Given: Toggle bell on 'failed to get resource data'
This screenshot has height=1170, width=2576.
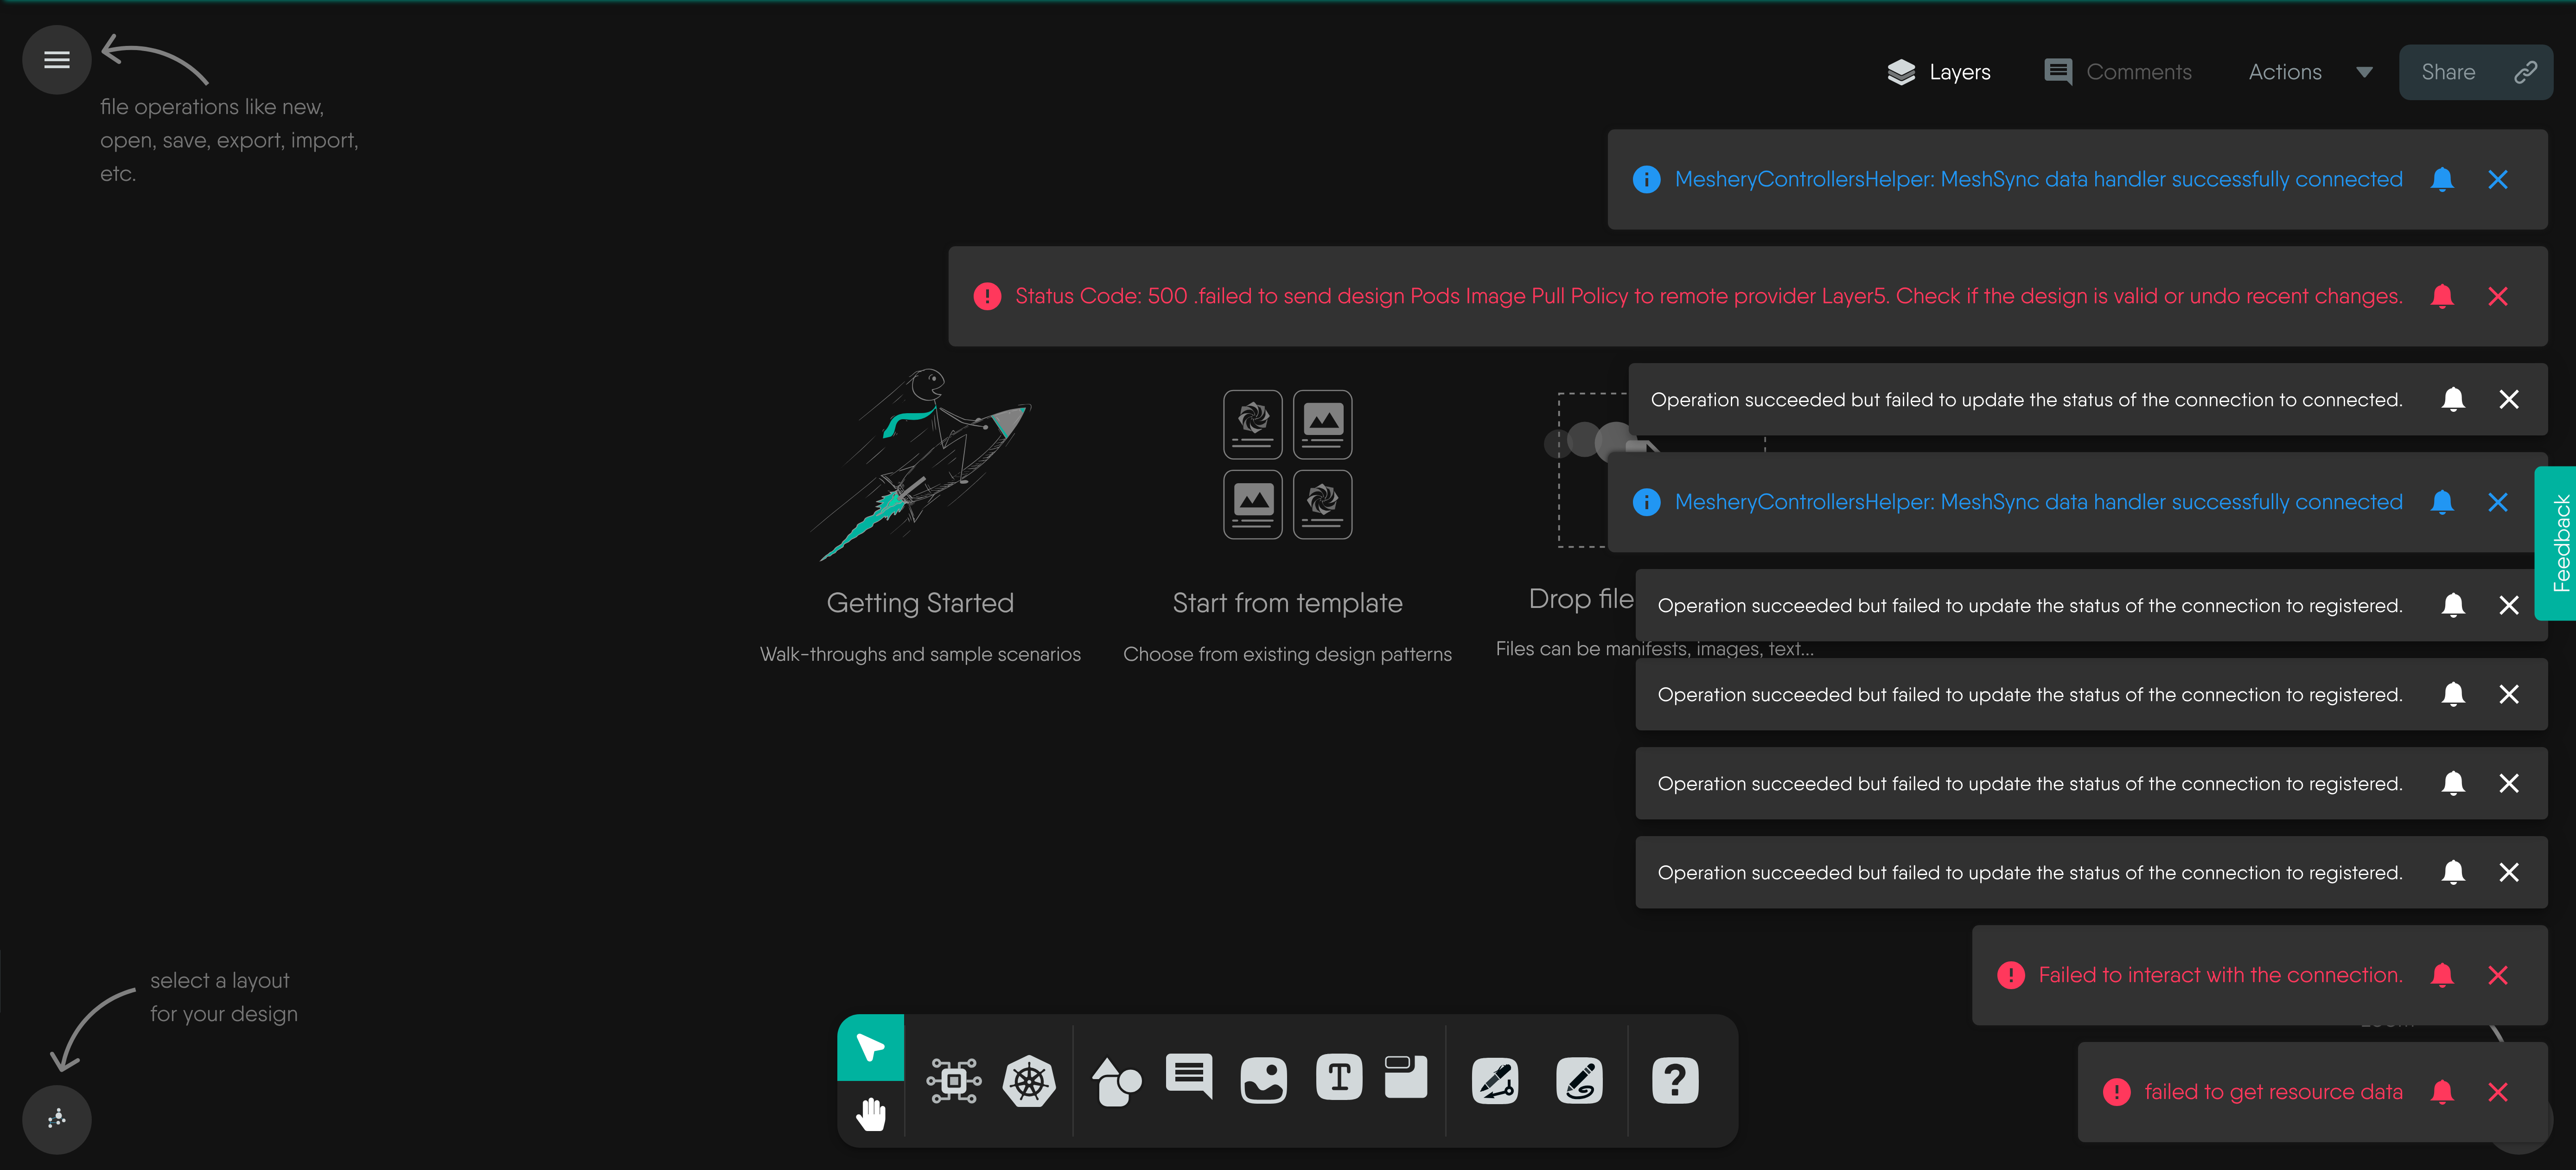Looking at the screenshot, I should click(x=2442, y=1092).
